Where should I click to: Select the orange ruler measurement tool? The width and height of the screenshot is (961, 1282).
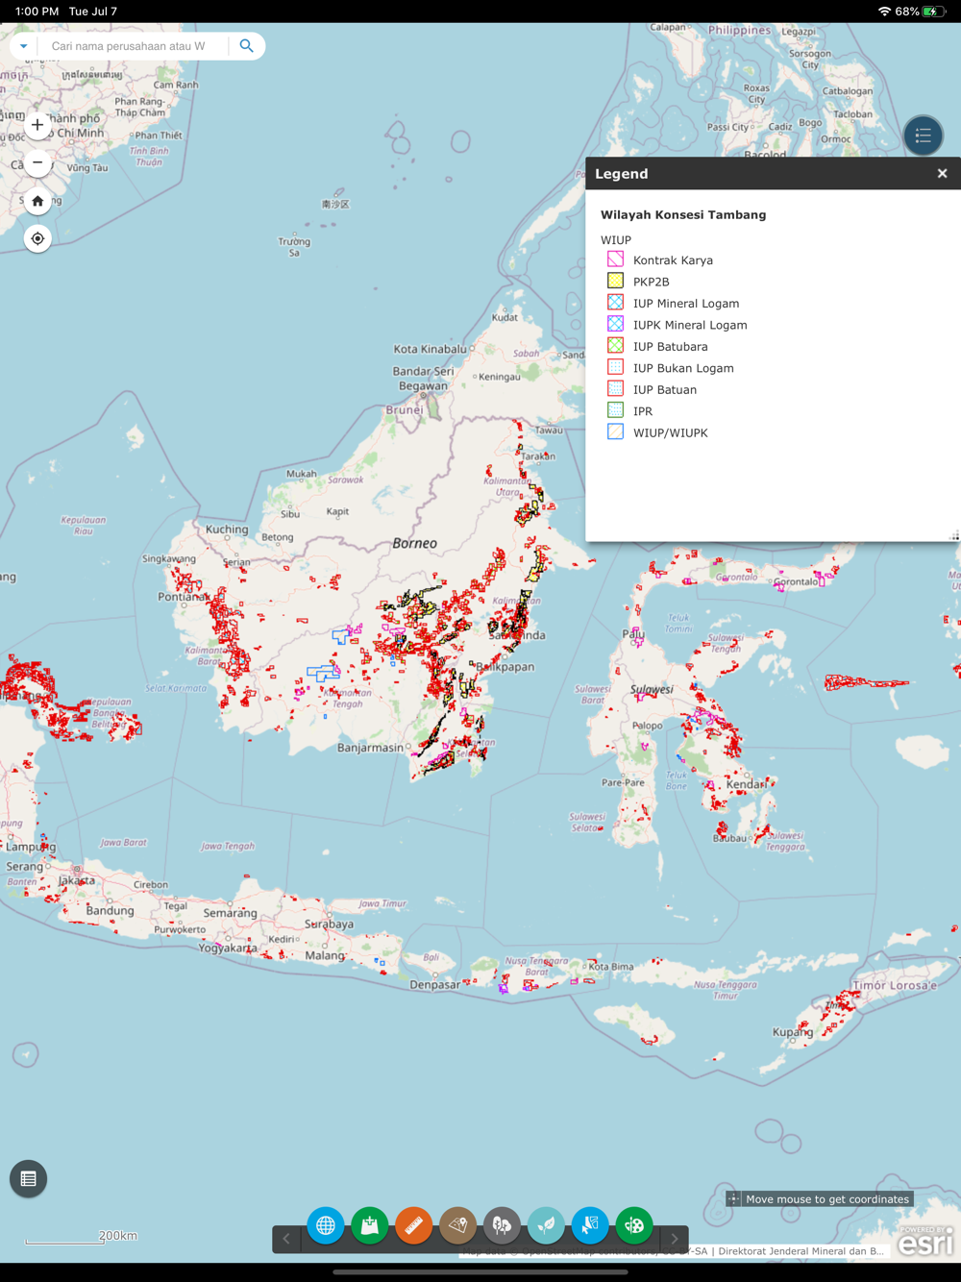pyautogui.click(x=414, y=1225)
